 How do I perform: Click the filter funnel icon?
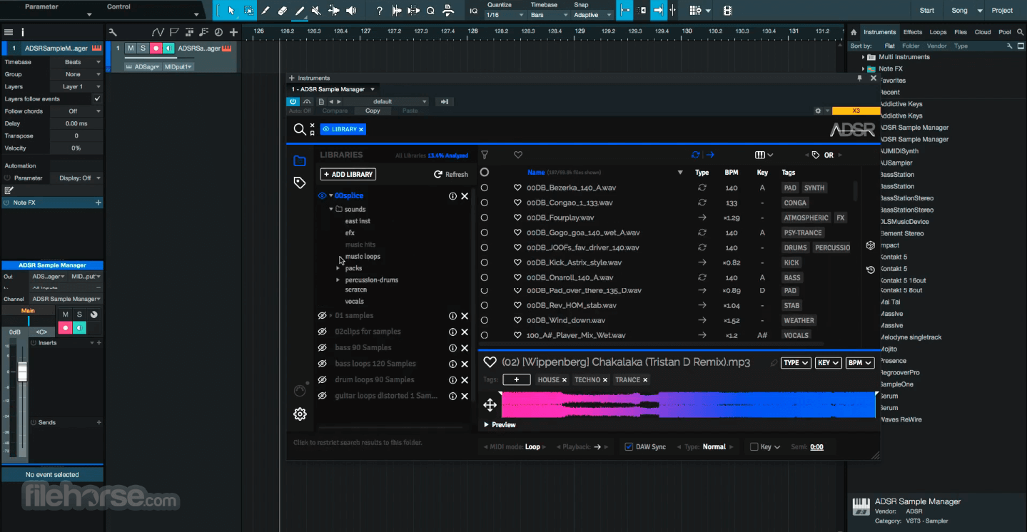point(485,155)
